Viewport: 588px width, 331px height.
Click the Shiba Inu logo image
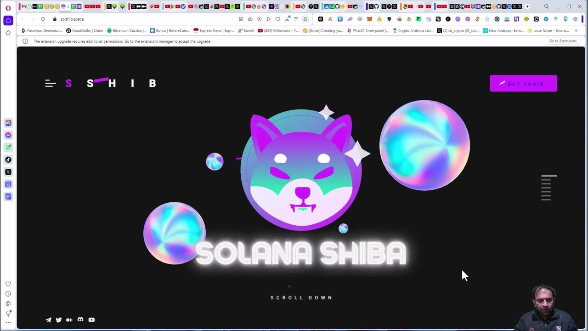301,170
